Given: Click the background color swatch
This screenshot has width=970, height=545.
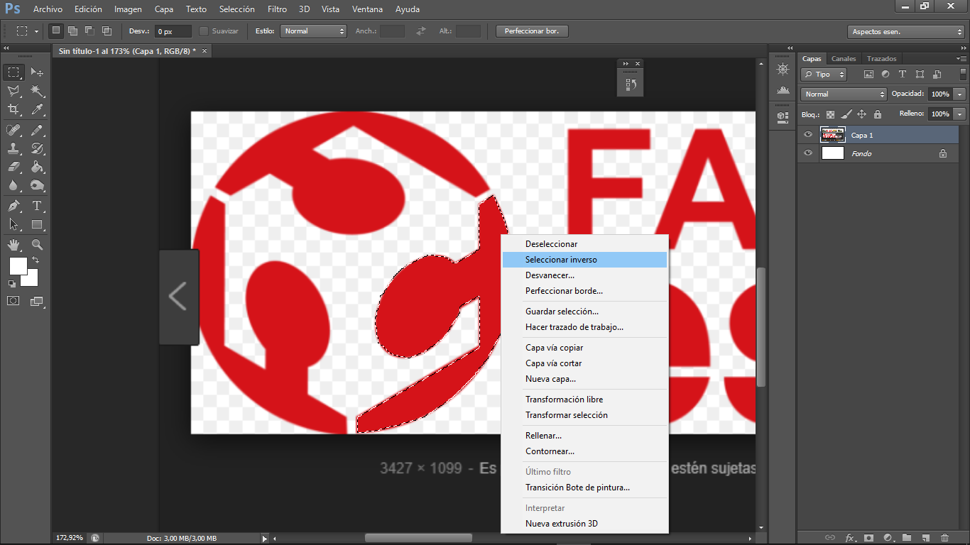Looking at the screenshot, I should [31, 280].
